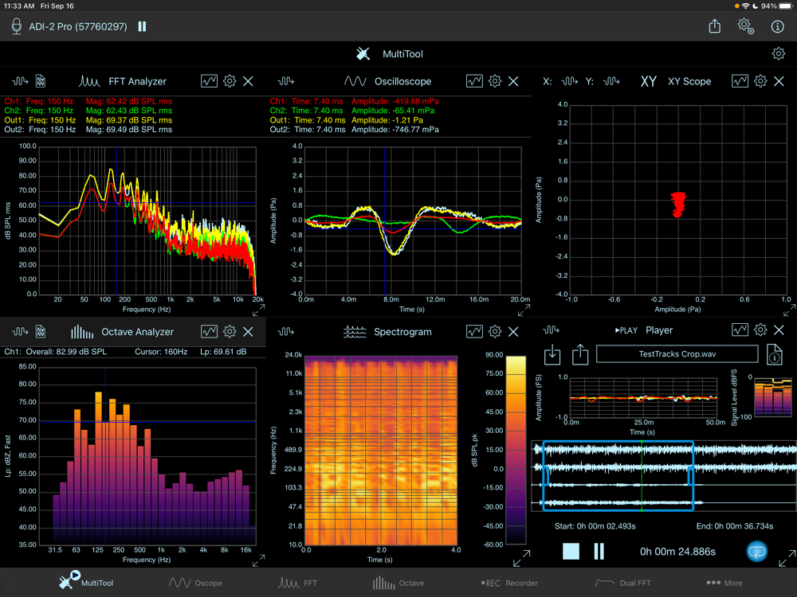797x597 pixels.
Task: Open FFT Analyzer settings gear
Action: (x=230, y=81)
